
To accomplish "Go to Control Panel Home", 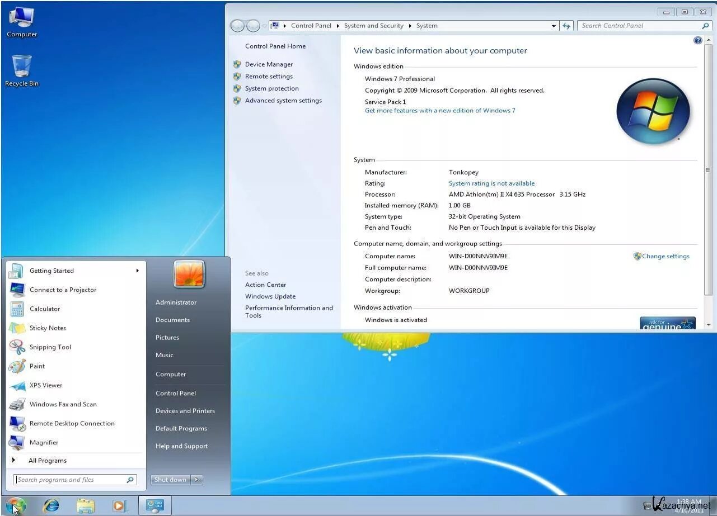I will pos(275,46).
